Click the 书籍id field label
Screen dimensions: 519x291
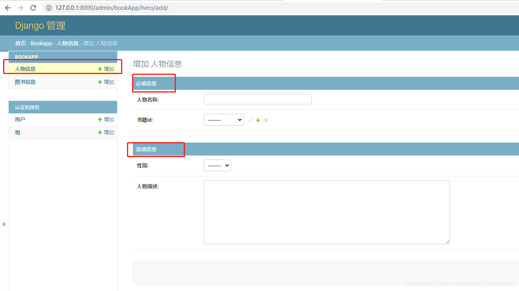(145, 120)
